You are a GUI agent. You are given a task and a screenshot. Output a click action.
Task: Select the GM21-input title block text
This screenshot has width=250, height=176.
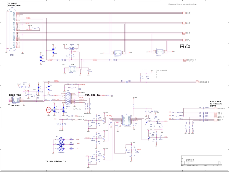coord(189,159)
